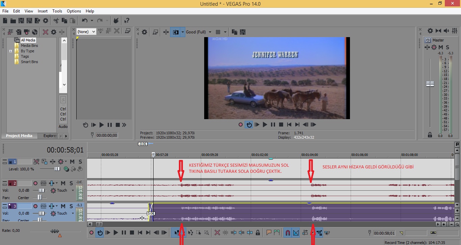Click the Cut scissors icon
This screenshot has width=461, height=245.
click(56, 21)
